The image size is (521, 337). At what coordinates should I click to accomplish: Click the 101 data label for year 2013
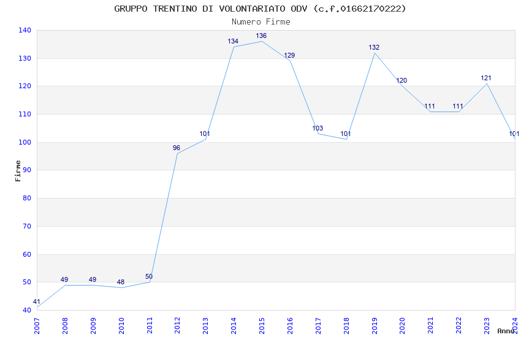coord(205,134)
